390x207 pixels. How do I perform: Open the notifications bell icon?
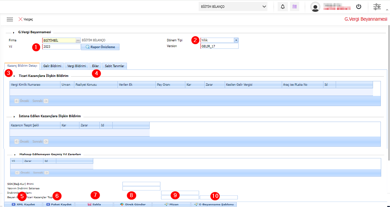coord(282,7)
